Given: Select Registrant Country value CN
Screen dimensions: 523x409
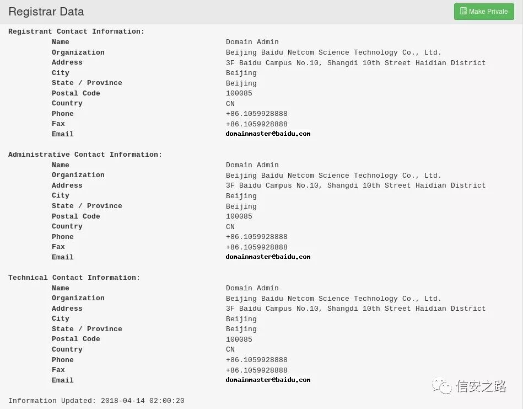Looking at the screenshot, I should click(x=230, y=104).
